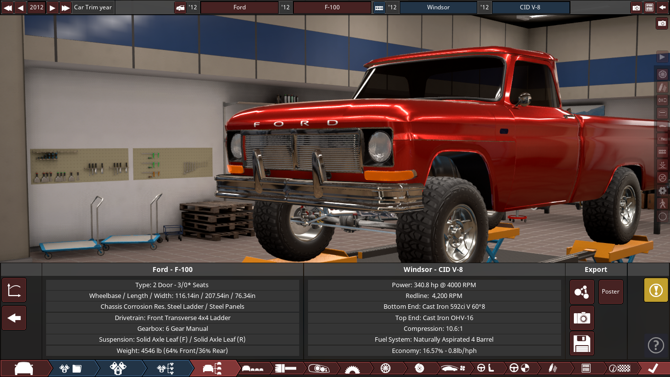Open the car model tab

point(25,368)
